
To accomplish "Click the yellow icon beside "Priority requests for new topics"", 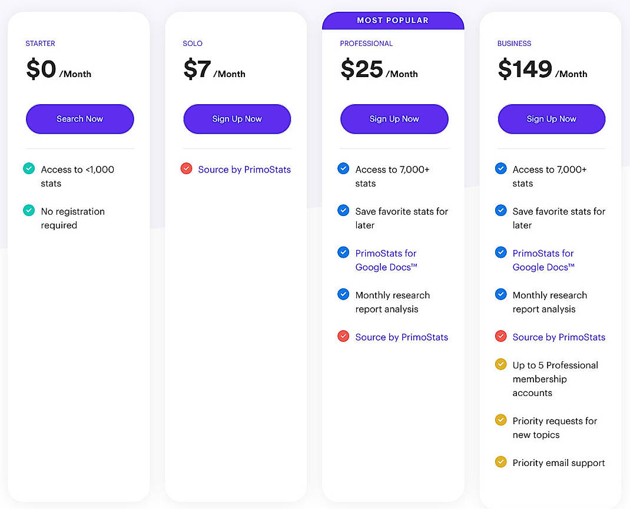I will pyautogui.click(x=500, y=420).
